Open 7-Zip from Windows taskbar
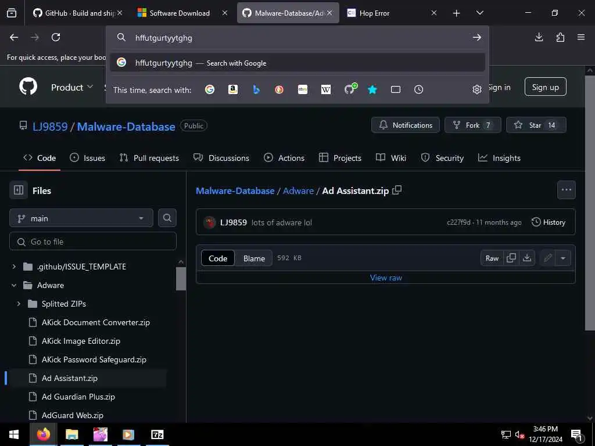Viewport: 595px width, 446px height. pos(157,434)
